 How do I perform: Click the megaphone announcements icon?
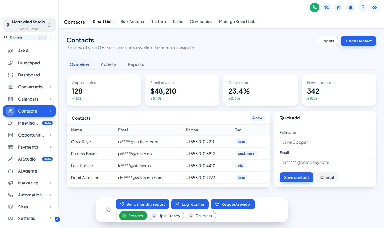pyautogui.click(x=339, y=7)
